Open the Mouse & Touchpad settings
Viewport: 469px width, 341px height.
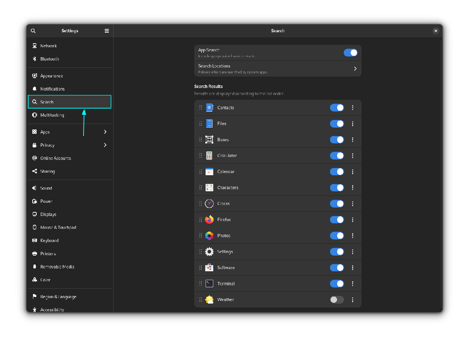coord(58,228)
